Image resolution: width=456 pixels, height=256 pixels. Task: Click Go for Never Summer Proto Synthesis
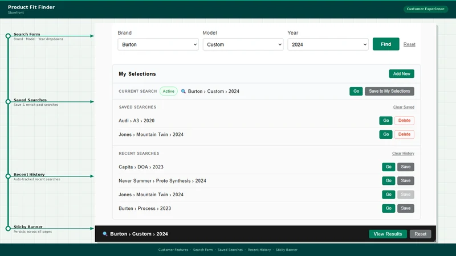pyautogui.click(x=389, y=180)
